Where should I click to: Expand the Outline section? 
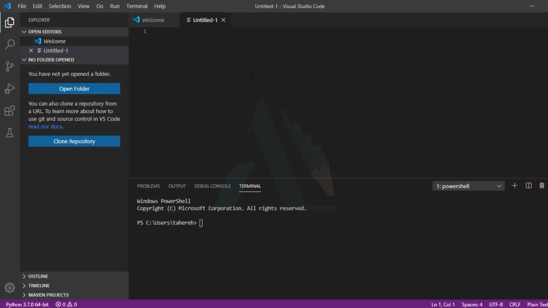38,276
